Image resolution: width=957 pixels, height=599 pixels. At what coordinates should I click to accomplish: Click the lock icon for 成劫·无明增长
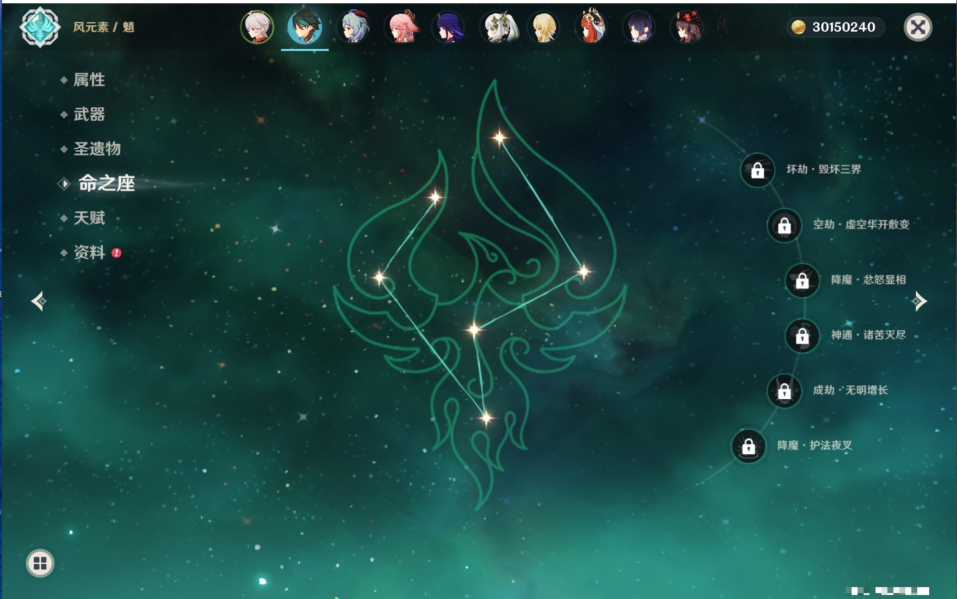pyautogui.click(x=784, y=391)
